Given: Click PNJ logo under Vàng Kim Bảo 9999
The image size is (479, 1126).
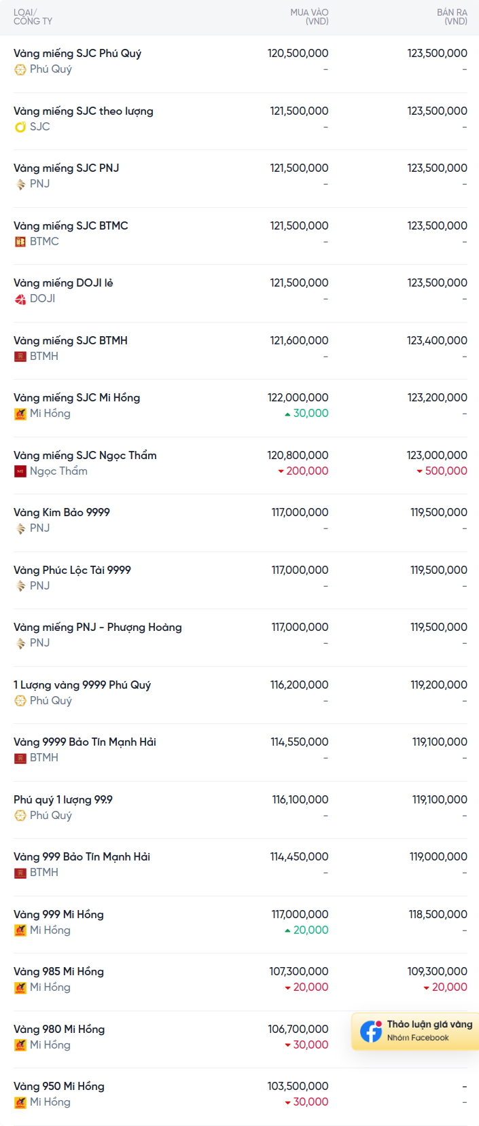Looking at the screenshot, I should click(x=20, y=528).
